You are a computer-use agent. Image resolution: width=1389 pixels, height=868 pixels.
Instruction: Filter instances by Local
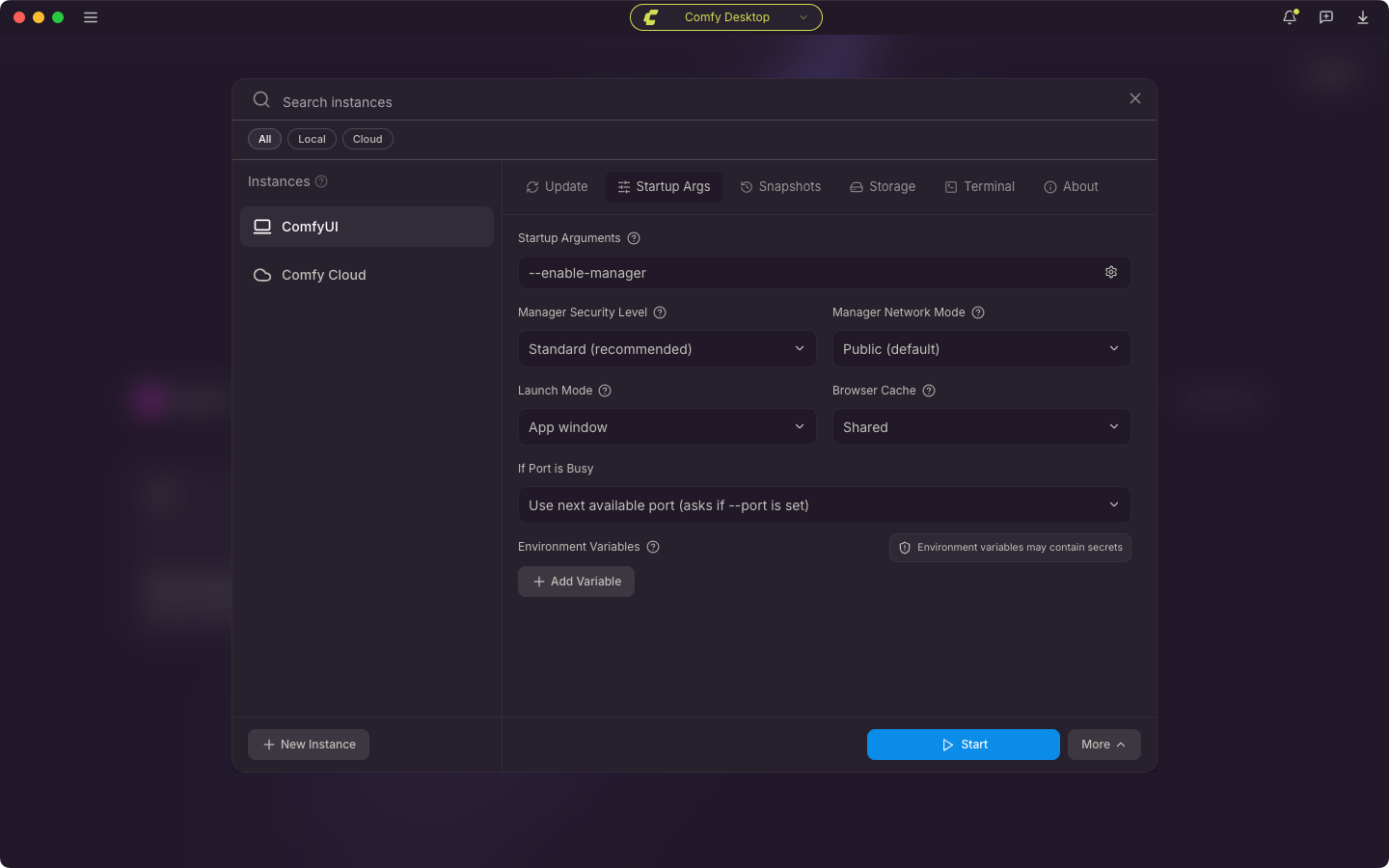pyautogui.click(x=312, y=139)
